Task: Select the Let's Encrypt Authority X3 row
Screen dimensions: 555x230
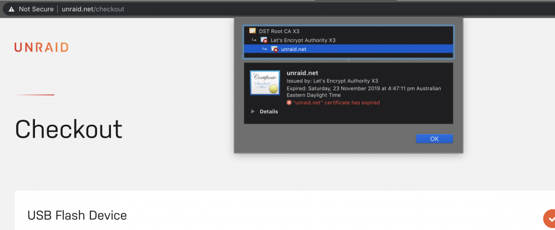Action: click(349, 40)
